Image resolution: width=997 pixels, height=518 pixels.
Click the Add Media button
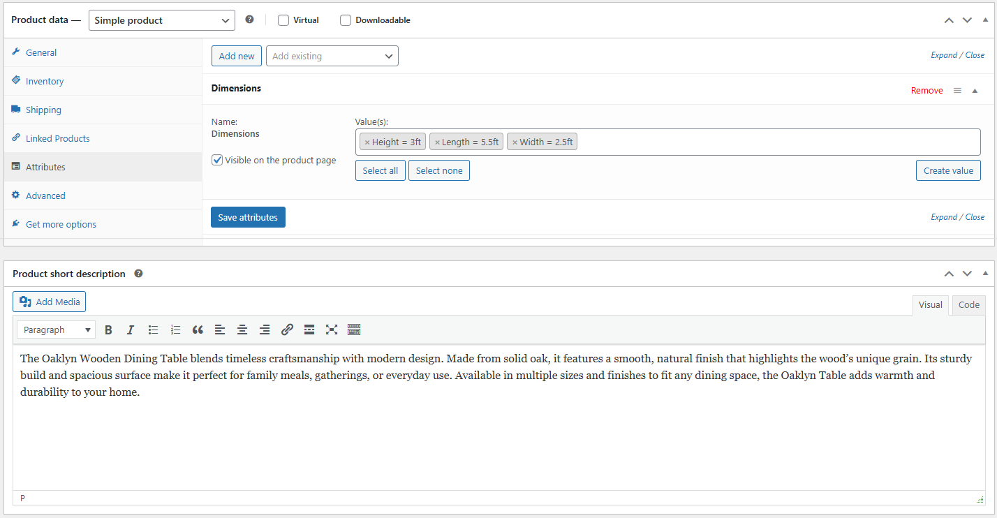tap(50, 302)
